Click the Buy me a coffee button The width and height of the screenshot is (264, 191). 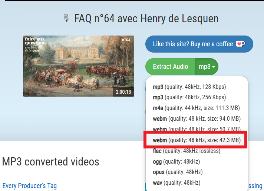point(199,44)
